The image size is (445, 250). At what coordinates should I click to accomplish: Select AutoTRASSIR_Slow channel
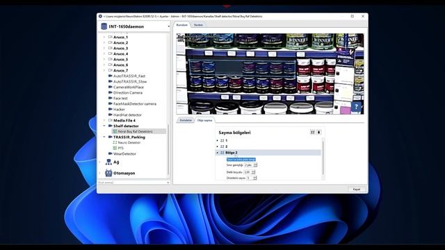tap(130, 81)
